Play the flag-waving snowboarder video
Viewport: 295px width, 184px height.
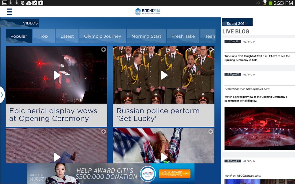click(164, 157)
